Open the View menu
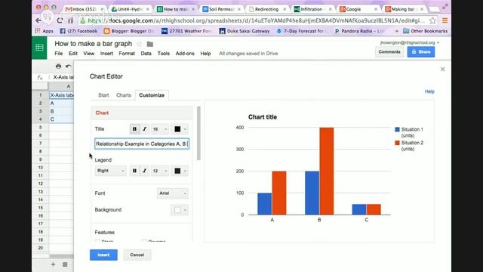The image size is (483, 272). (89, 54)
